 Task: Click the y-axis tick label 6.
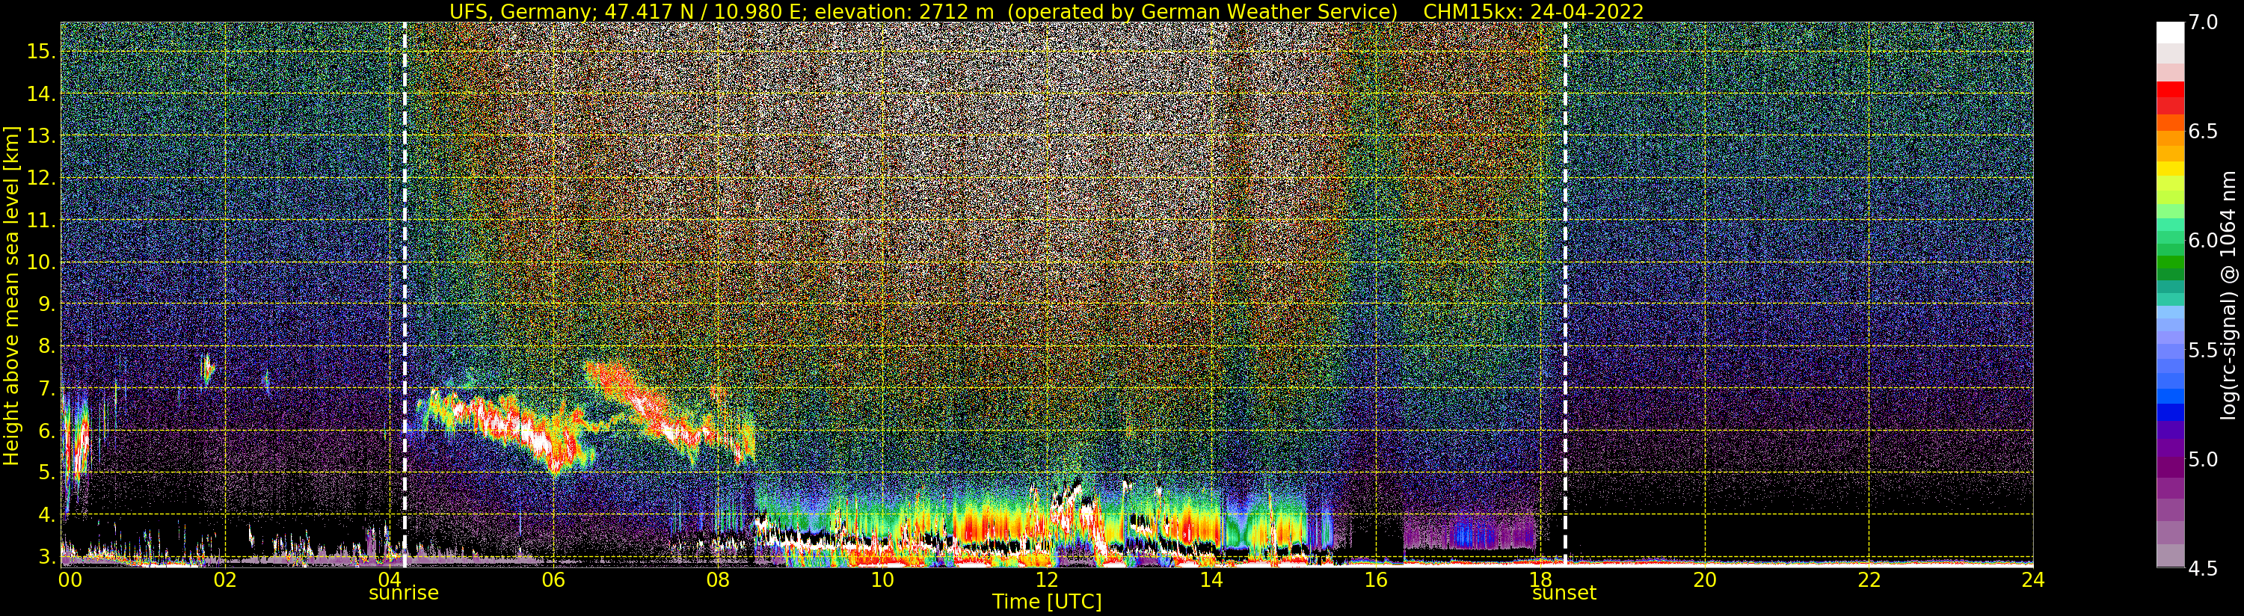(x=47, y=431)
